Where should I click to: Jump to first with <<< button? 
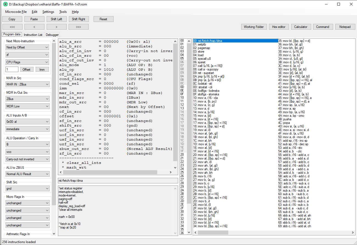pos(12,27)
